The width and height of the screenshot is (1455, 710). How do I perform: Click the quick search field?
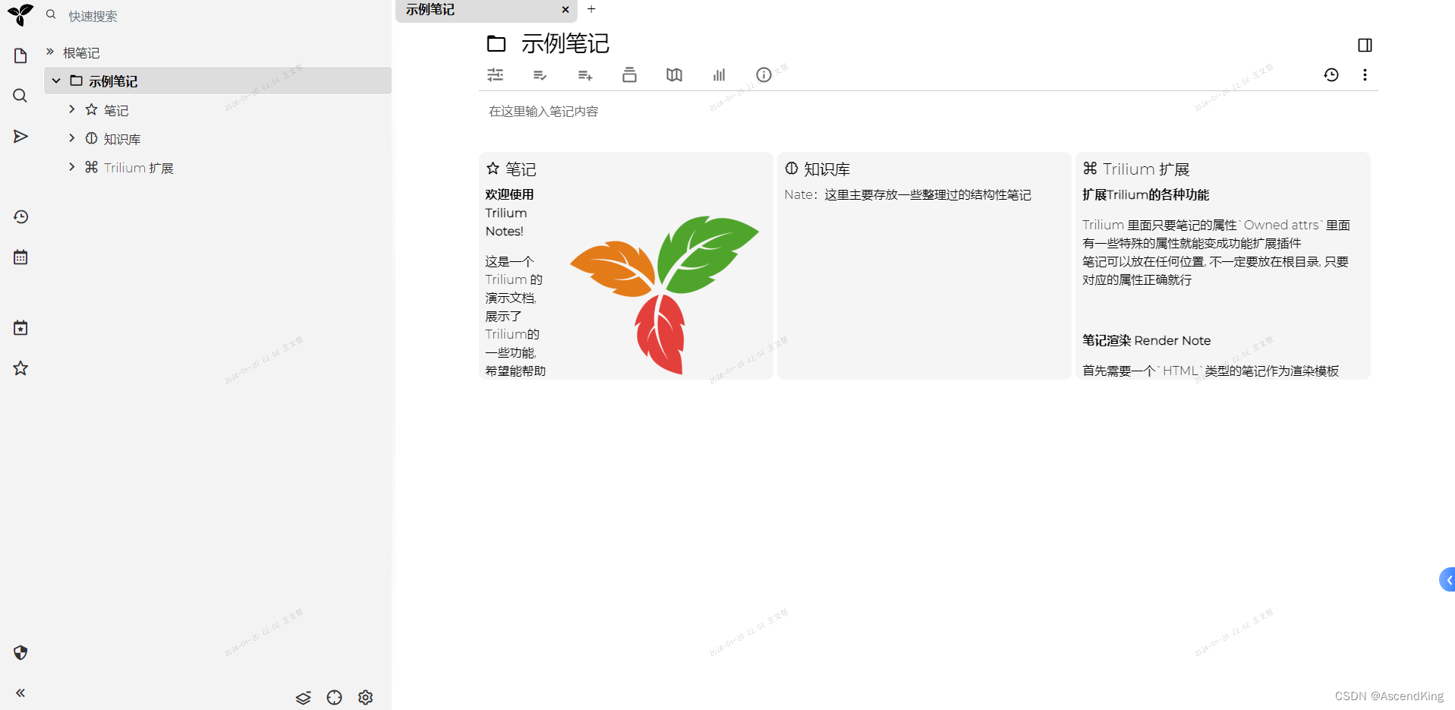pos(226,16)
